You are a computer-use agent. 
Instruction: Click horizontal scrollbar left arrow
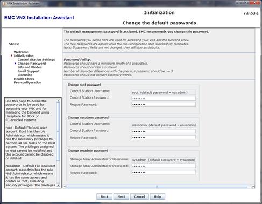[x=65, y=187]
